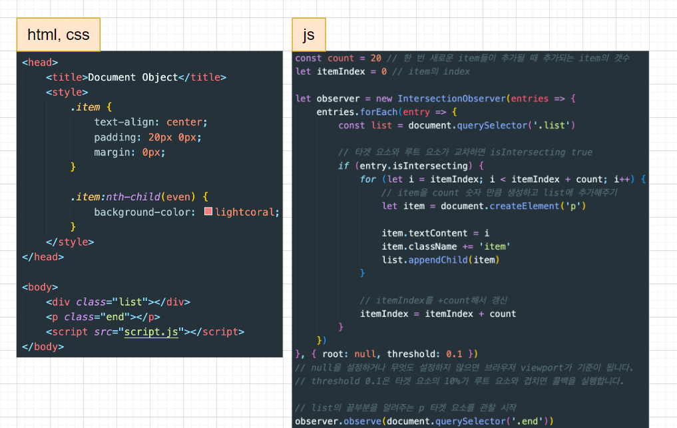Screen dimensions: 677x428
Task: Click 'item.textContent = i' line
Action: tap(435, 233)
